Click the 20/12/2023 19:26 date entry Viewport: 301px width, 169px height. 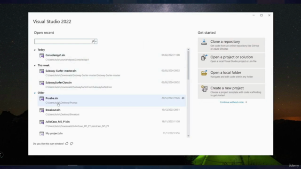point(170,98)
